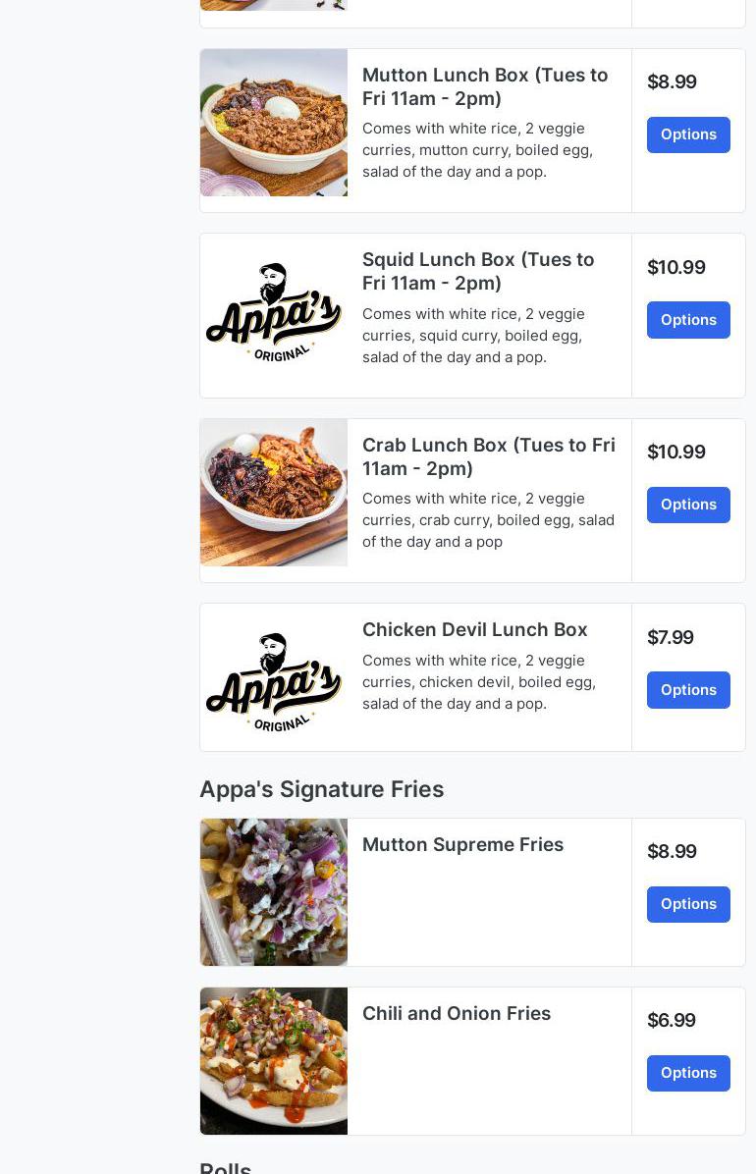Select Options for Chicken Devil Lunch Box

tap(688, 690)
